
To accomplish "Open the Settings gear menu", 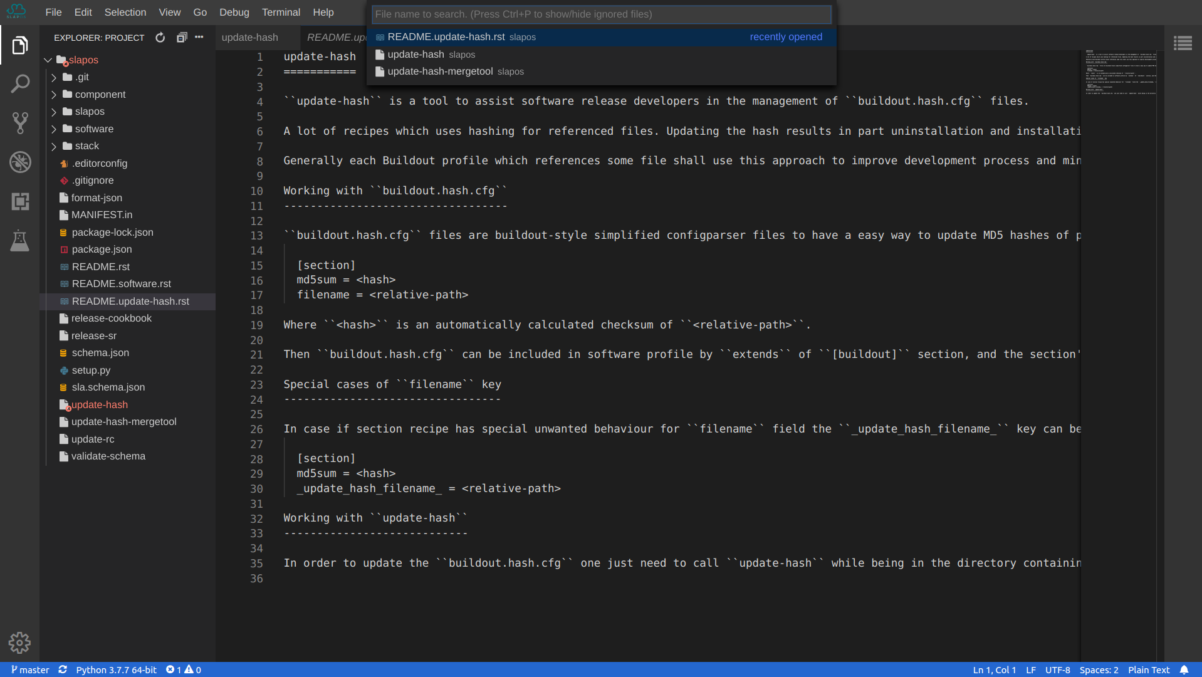I will coord(19,643).
